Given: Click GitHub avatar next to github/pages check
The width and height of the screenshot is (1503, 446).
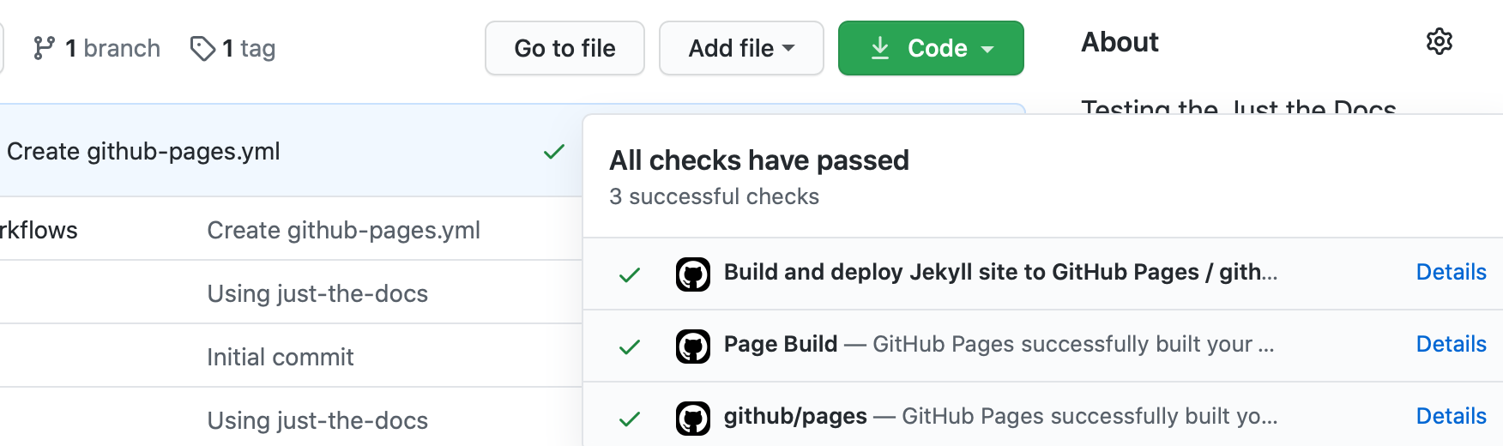Looking at the screenshot, I should pyautogui.click(x=692, y=419).
